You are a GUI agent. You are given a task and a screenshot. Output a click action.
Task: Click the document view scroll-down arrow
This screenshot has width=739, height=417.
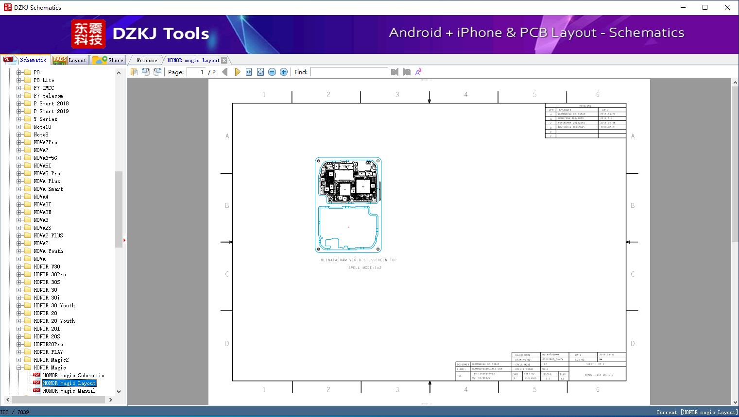[735, 401]
